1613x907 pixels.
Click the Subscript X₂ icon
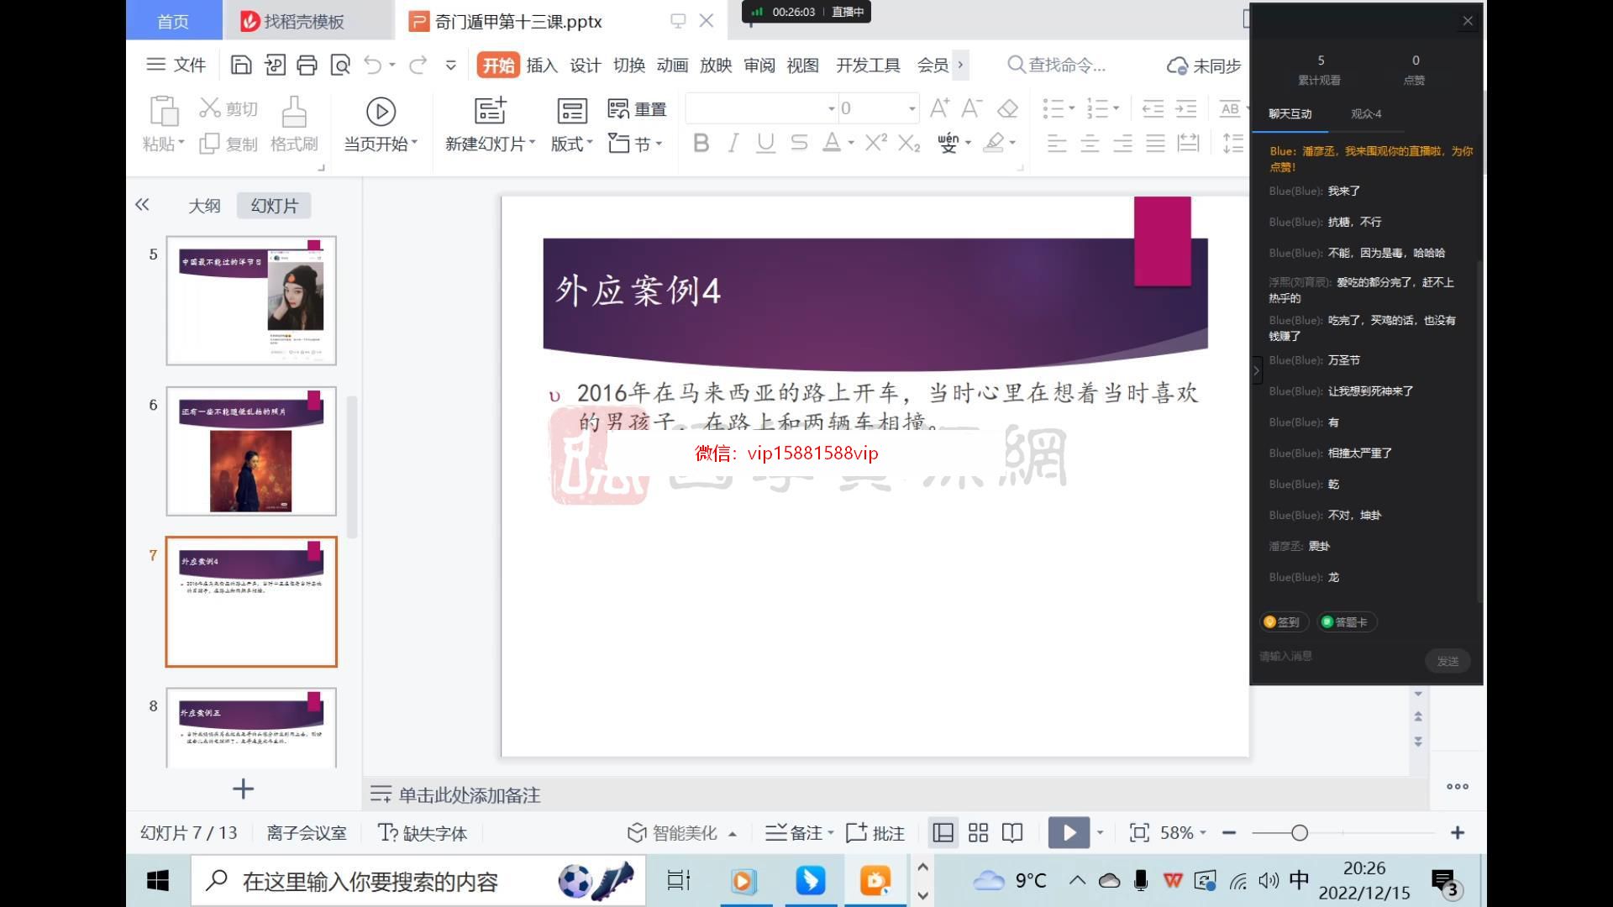(x=909, y=144)
